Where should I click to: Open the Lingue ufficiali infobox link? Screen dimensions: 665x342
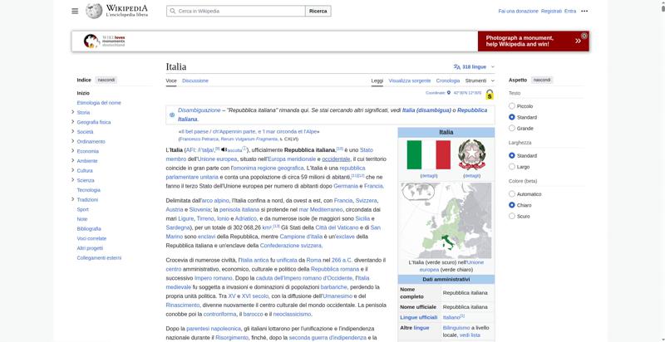tap(419, 317)
